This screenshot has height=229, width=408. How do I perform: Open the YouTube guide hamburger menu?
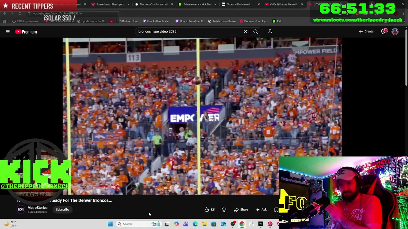8,31
